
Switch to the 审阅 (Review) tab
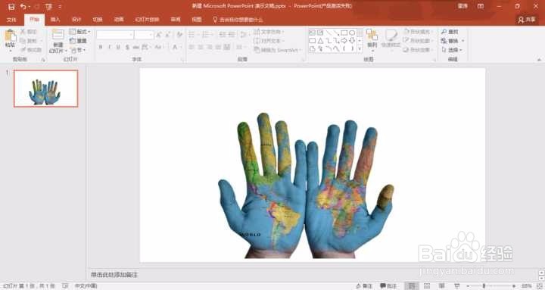(x=176, y=20)
